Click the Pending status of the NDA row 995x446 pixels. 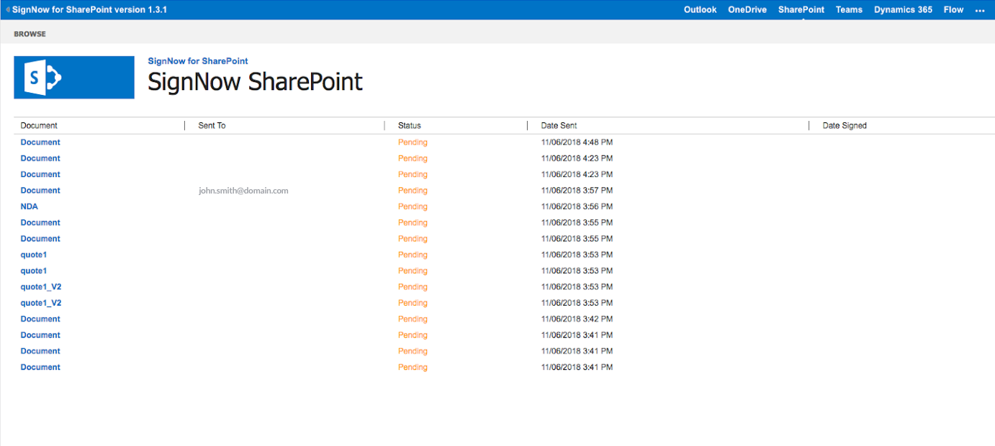click(x=413, y=206)
